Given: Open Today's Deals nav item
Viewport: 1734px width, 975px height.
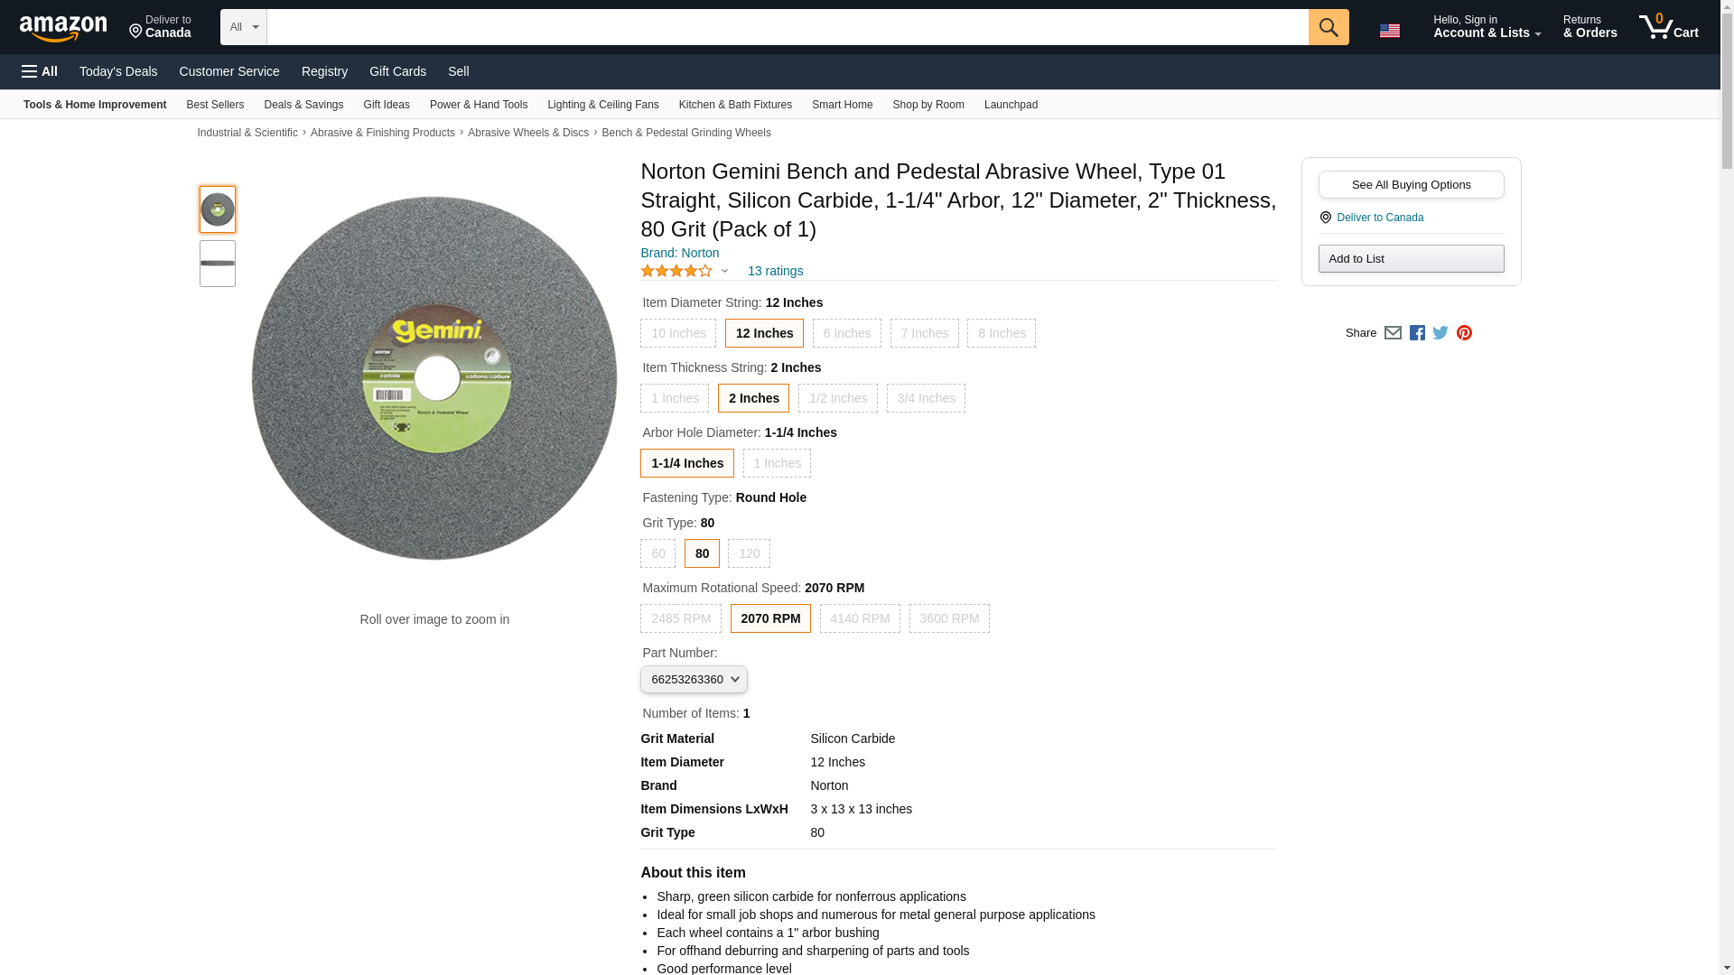Looking at the screenshot, I should 118,71.
